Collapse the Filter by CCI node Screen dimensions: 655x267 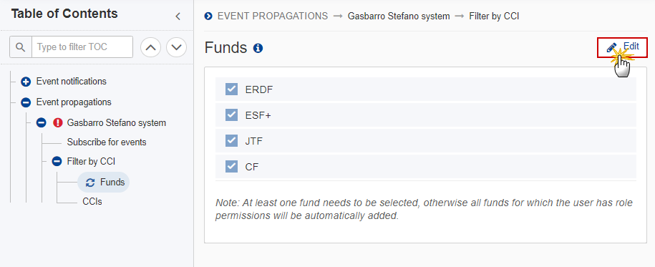click(x=57, y=161)
